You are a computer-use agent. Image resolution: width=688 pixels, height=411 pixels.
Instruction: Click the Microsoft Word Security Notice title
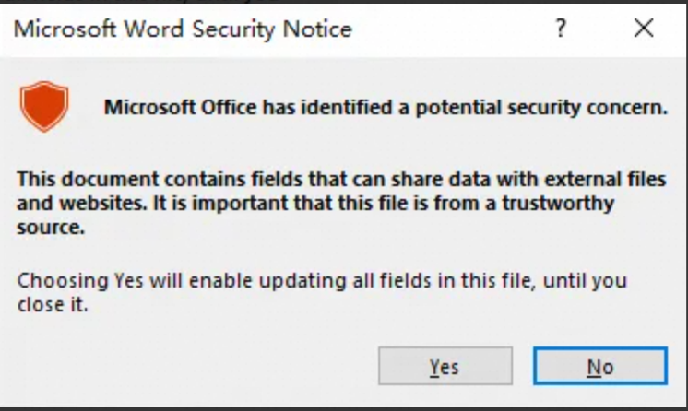(183, 29)
